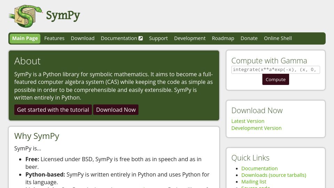Viewport: 334px width, 188px height.
Task: Click the Compute with Gamma heading
Action: click(x=269, y=61)
